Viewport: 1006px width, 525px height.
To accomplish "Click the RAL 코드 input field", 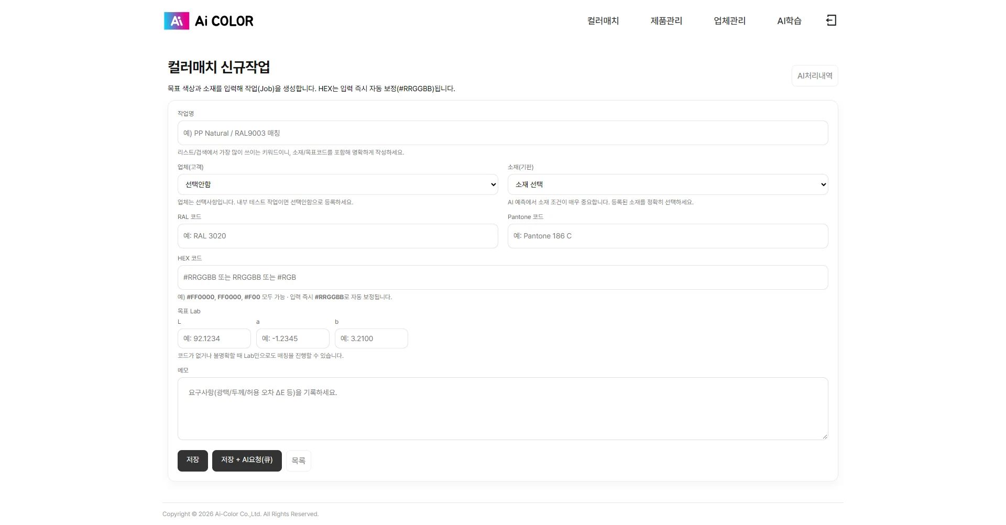I will click(338, 236).
